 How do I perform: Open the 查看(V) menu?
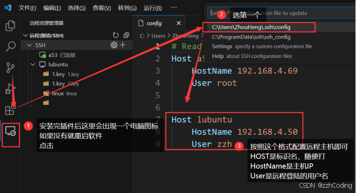coord(102,8)
